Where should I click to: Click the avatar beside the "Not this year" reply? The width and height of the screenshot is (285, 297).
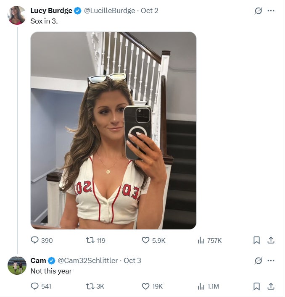coord(17,265)
